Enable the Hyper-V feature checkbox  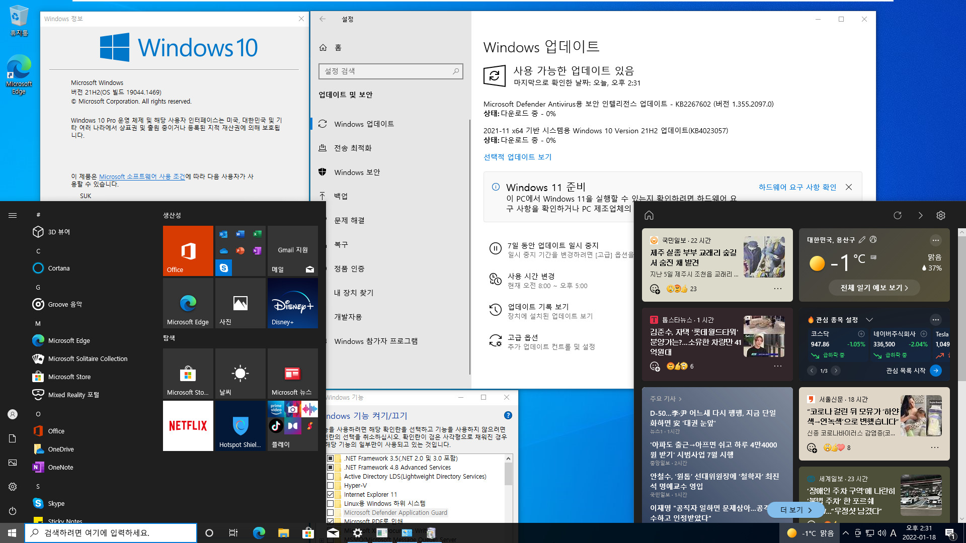point(331,486)
